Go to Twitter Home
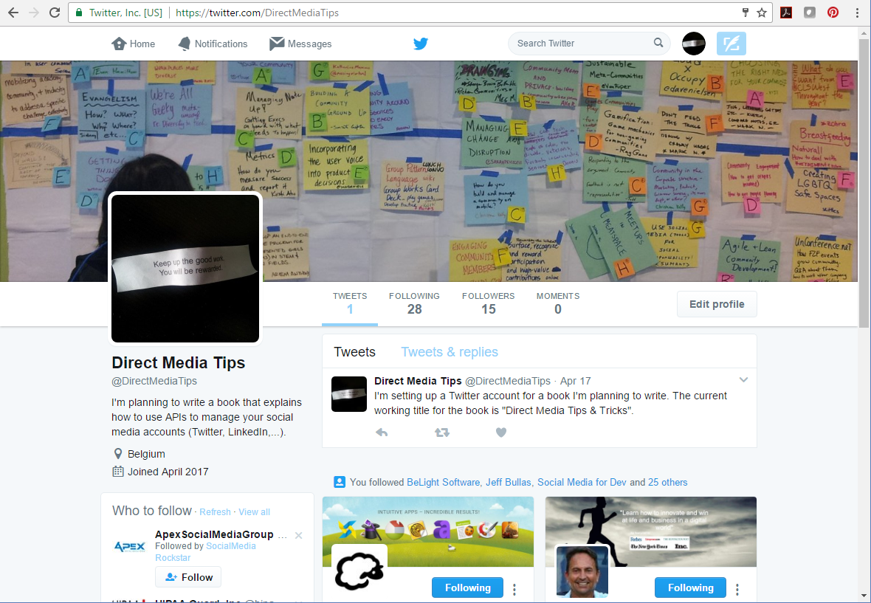Image resolution: width=871 pixels, height=603 pixels. click(x=134, y=44)
